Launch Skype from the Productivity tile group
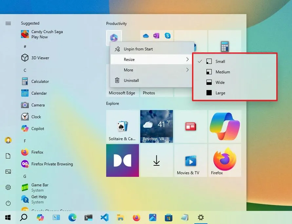 tap(168, 36)
